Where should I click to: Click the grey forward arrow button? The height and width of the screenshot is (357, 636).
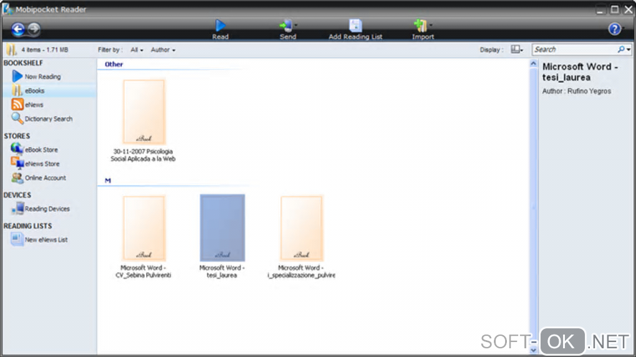pos(34,29)
